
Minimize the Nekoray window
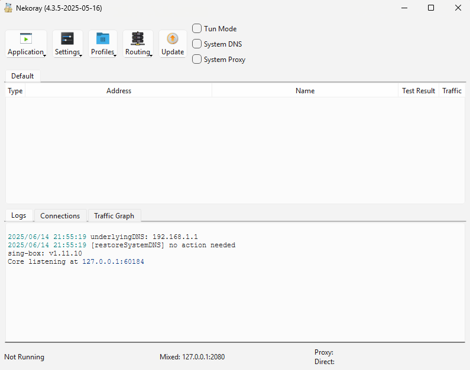(x=404, y=8)
